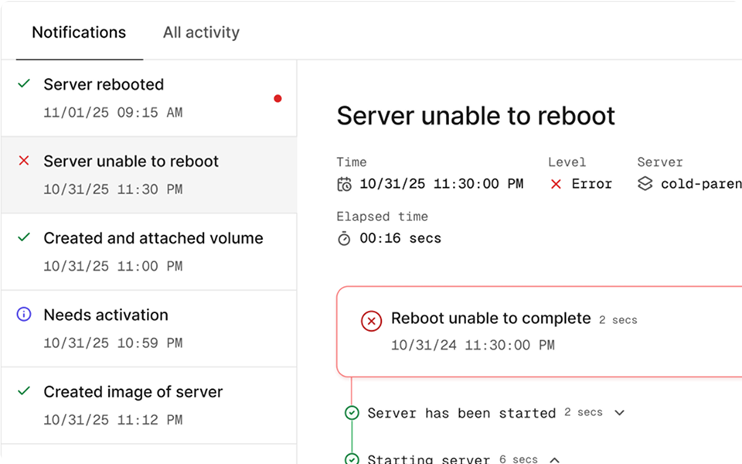The height and width of the screenshot is (464, 742).
Task: Open Created image of server notification
Action: tap(149, 406)
